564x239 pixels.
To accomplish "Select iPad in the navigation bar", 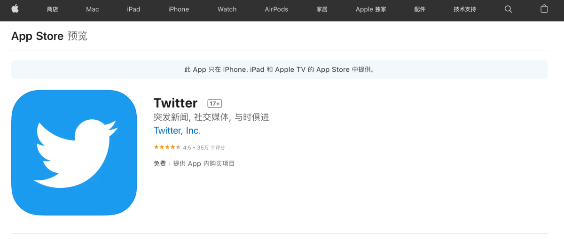I will point(133,9).
